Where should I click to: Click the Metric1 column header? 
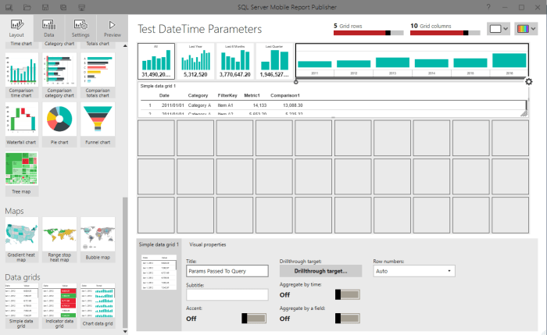252,95
